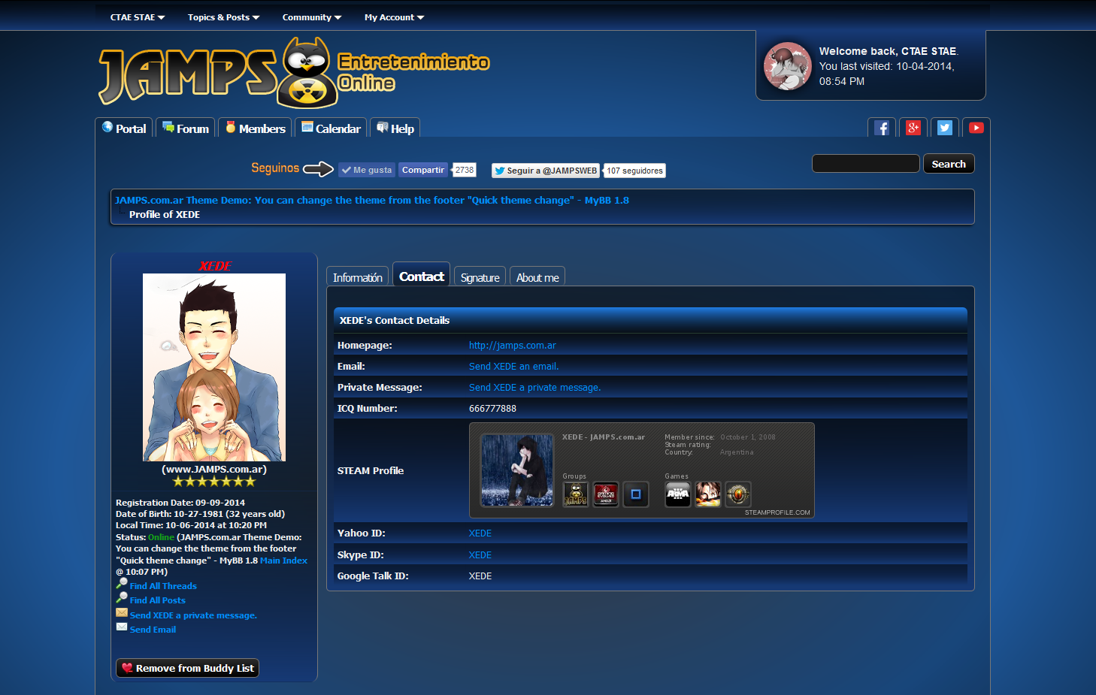Click the Steam profile avatar picture

(517, 470)
